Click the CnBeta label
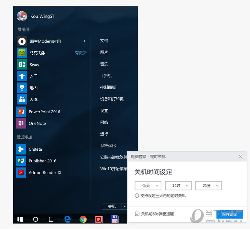 [x=35, y=149]
